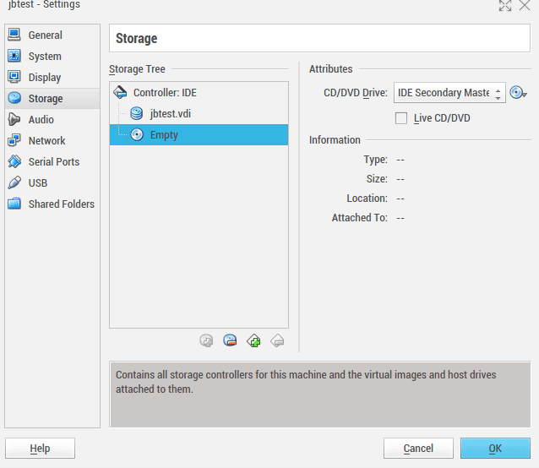Click the Network computers icon

(14, 140)
